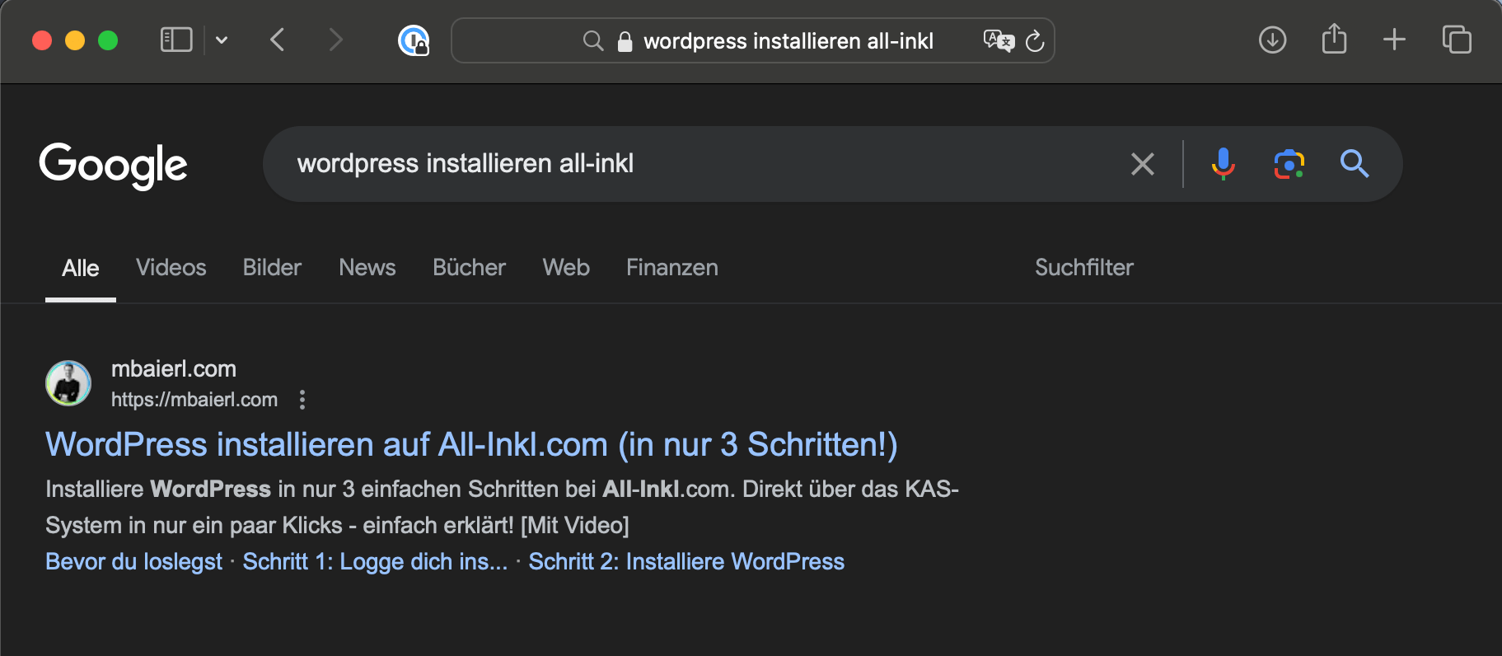Go forward to the next page
The width and height of the screenshot is (1502, 656).
pyautogui.click(x=335, y=40)
